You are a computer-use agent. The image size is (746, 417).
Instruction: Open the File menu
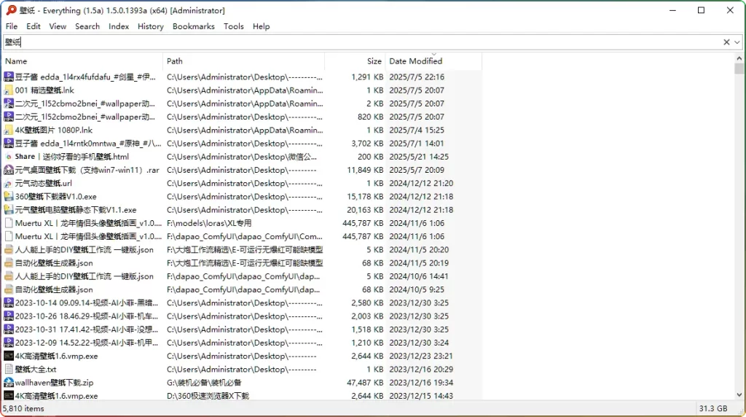point(12,26)
